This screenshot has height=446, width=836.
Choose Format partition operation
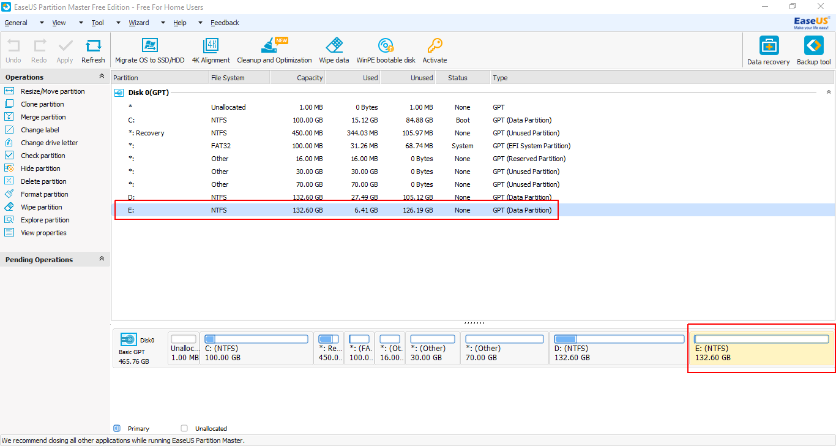click(44, 194)
